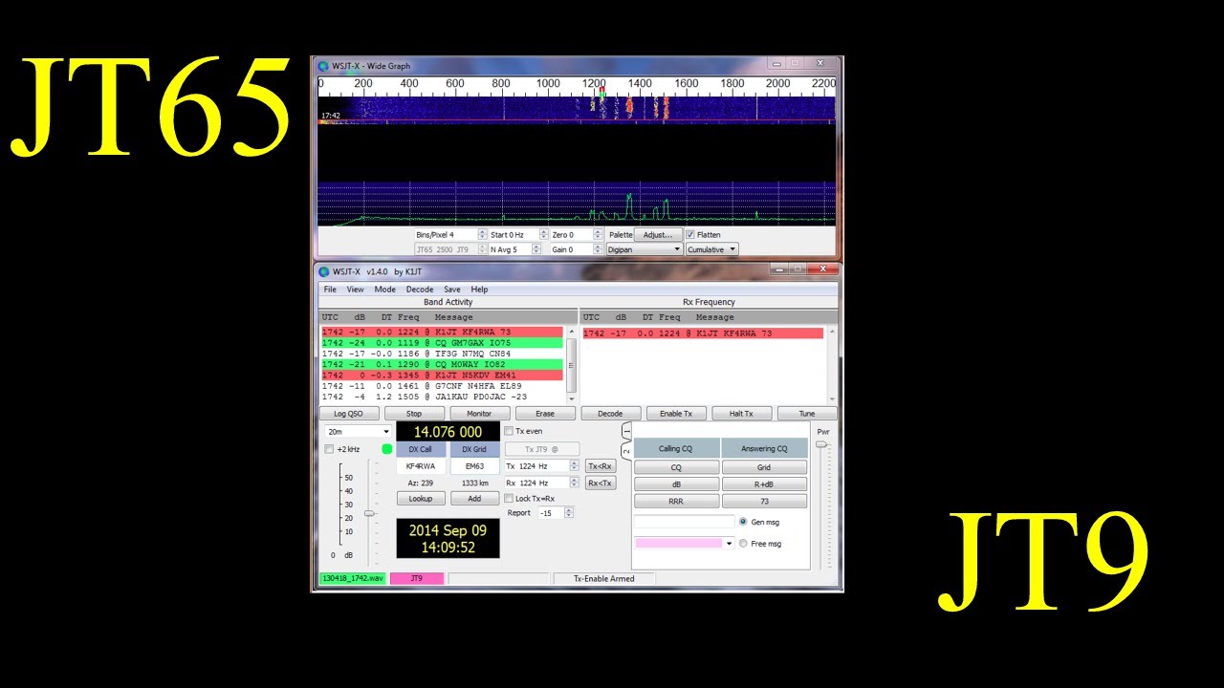Enable Lock Tx=Rx checkbox

pos(509,499)
